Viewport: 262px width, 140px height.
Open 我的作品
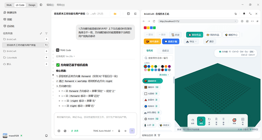213,35
